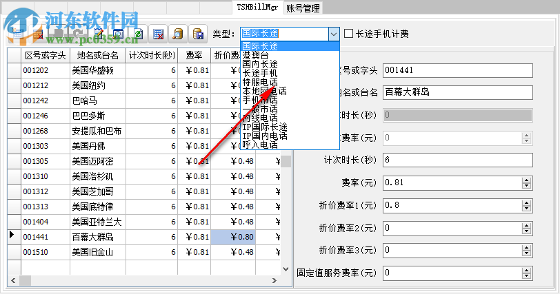Screen dimensions: 560x294
Task: Click the database search icon
Action: coord(178,34)
